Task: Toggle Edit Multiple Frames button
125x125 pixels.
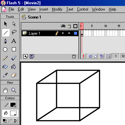Action: 102,56
